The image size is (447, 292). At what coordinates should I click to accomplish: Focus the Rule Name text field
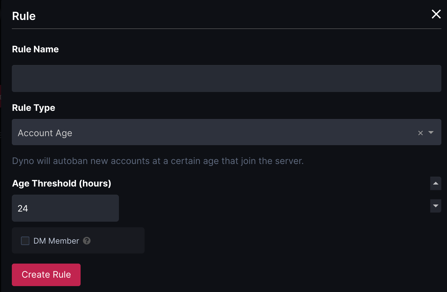coord(227,78)
